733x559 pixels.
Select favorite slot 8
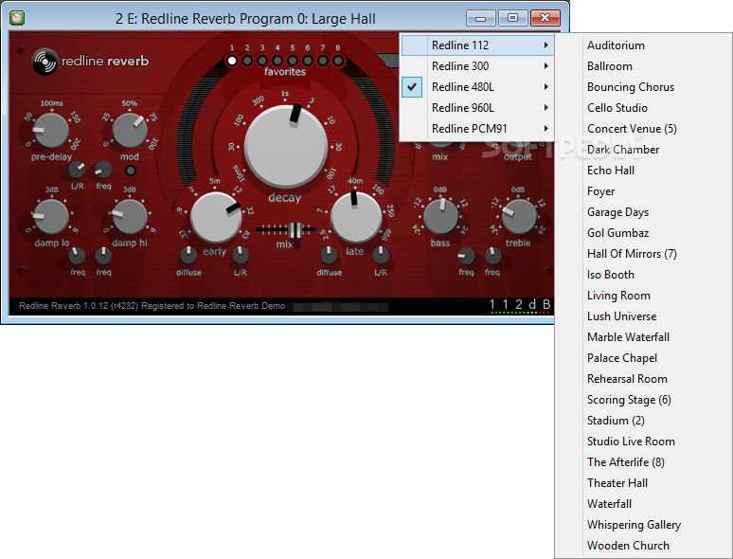[337, 61]
